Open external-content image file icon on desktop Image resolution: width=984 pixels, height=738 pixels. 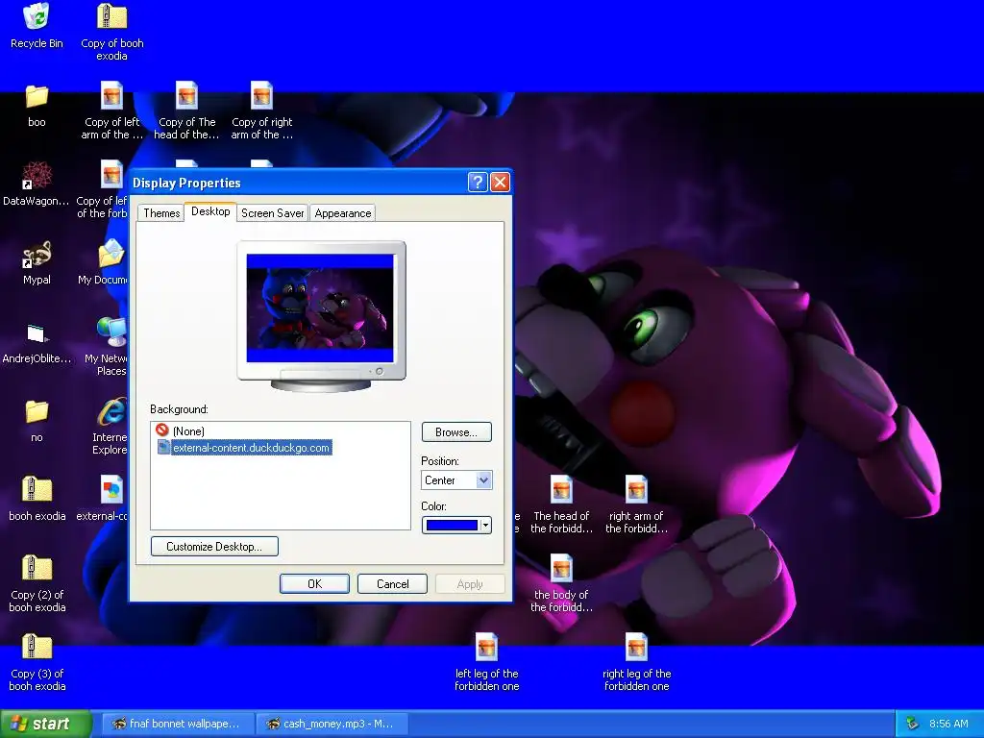(111, 490)
